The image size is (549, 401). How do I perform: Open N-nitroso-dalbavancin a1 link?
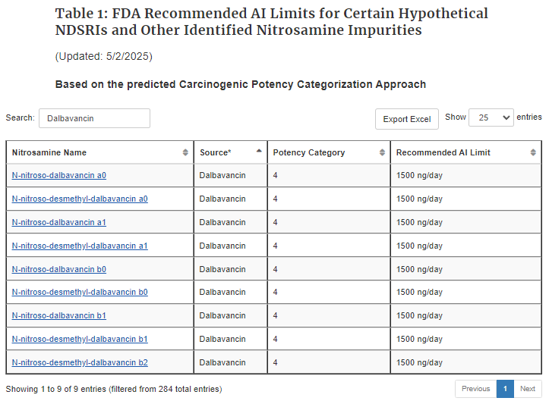[58, 222]
